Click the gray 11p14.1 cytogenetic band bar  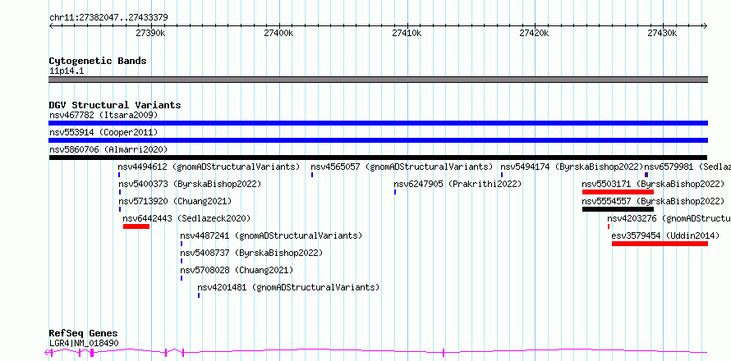click(x=378, y=80)
